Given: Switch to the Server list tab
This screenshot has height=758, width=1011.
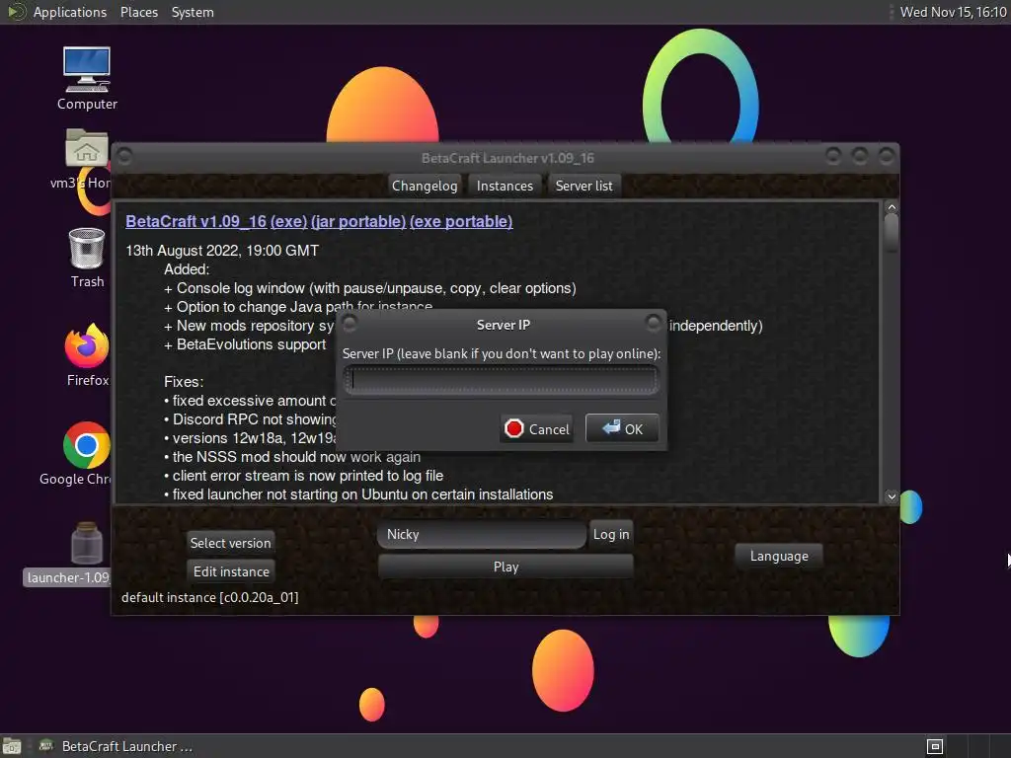Looking at the screenshot, I should pos(584,186).
